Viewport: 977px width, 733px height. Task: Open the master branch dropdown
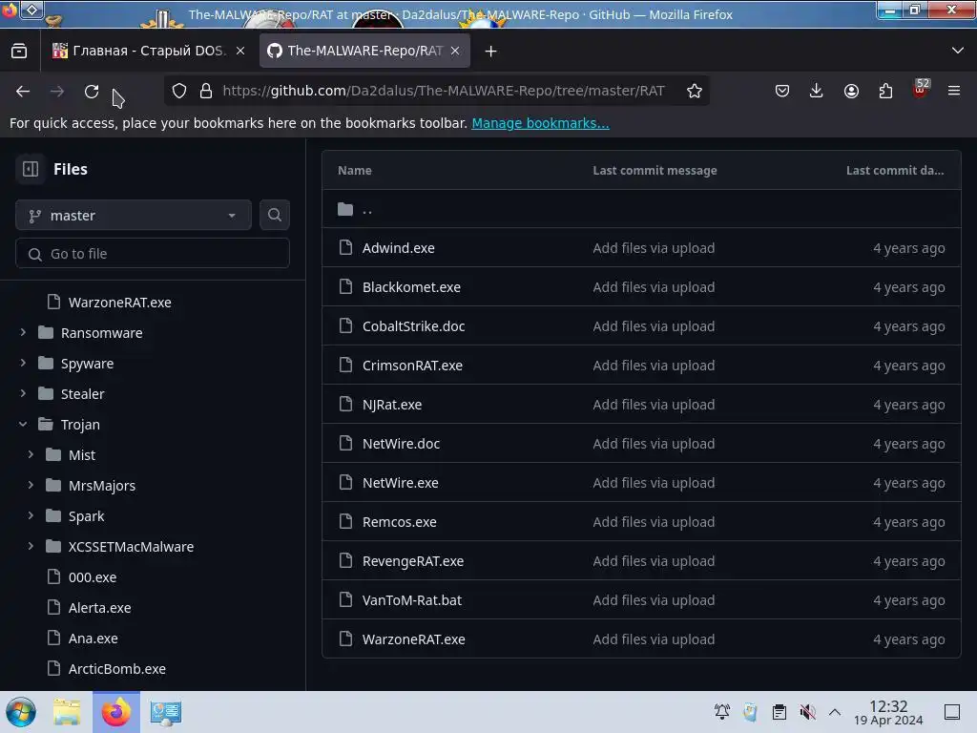[134, 215]
